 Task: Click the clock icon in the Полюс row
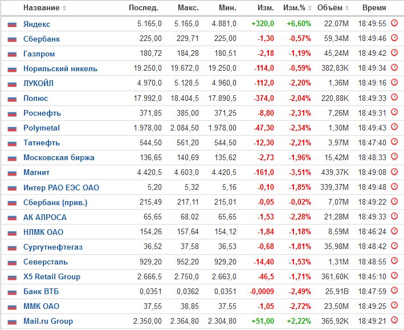394,97
